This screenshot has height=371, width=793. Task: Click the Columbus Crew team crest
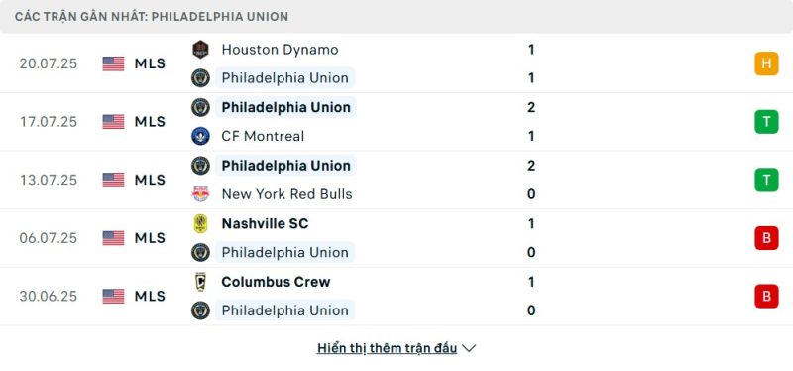[x=200, y=282]
